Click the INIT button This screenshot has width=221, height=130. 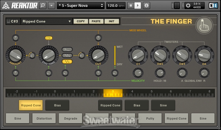pos(112,21)
